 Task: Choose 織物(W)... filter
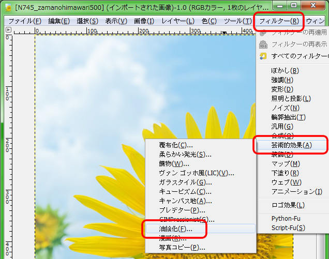tap(201, 164)
